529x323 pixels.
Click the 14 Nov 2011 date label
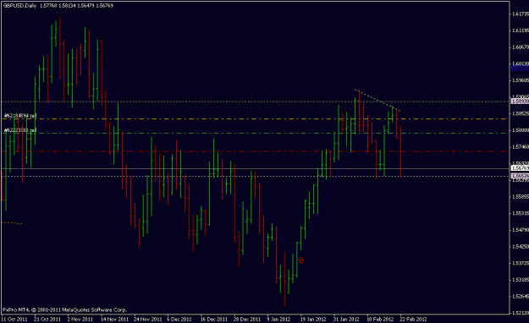click(115, 319)
